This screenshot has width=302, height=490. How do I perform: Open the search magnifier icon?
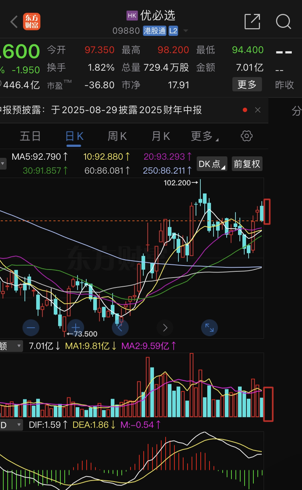pyautogui.click(x=283, y=22)
